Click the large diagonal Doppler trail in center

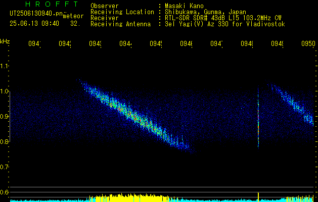pyautogui.click(x=136, y=117)
